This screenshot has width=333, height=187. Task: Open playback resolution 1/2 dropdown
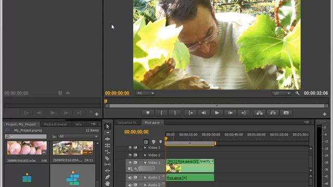(281, 94)
